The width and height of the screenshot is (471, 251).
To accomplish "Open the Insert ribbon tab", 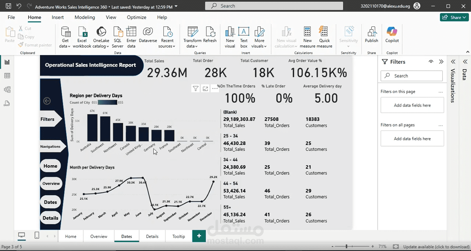I will point(58,17).
